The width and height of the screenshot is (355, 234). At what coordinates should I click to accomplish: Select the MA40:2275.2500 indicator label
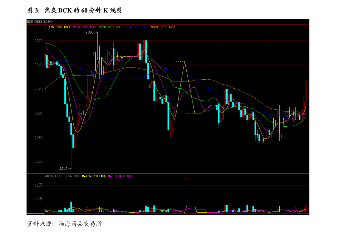[137, 27]
